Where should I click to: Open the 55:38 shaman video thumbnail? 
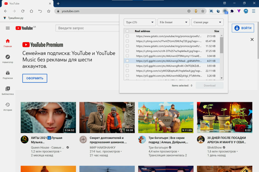(x=107, y=117)
